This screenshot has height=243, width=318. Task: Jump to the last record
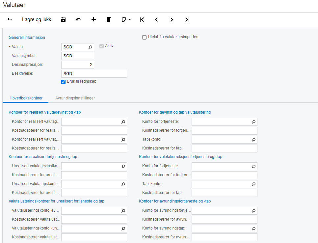click(x=187, y=20)
